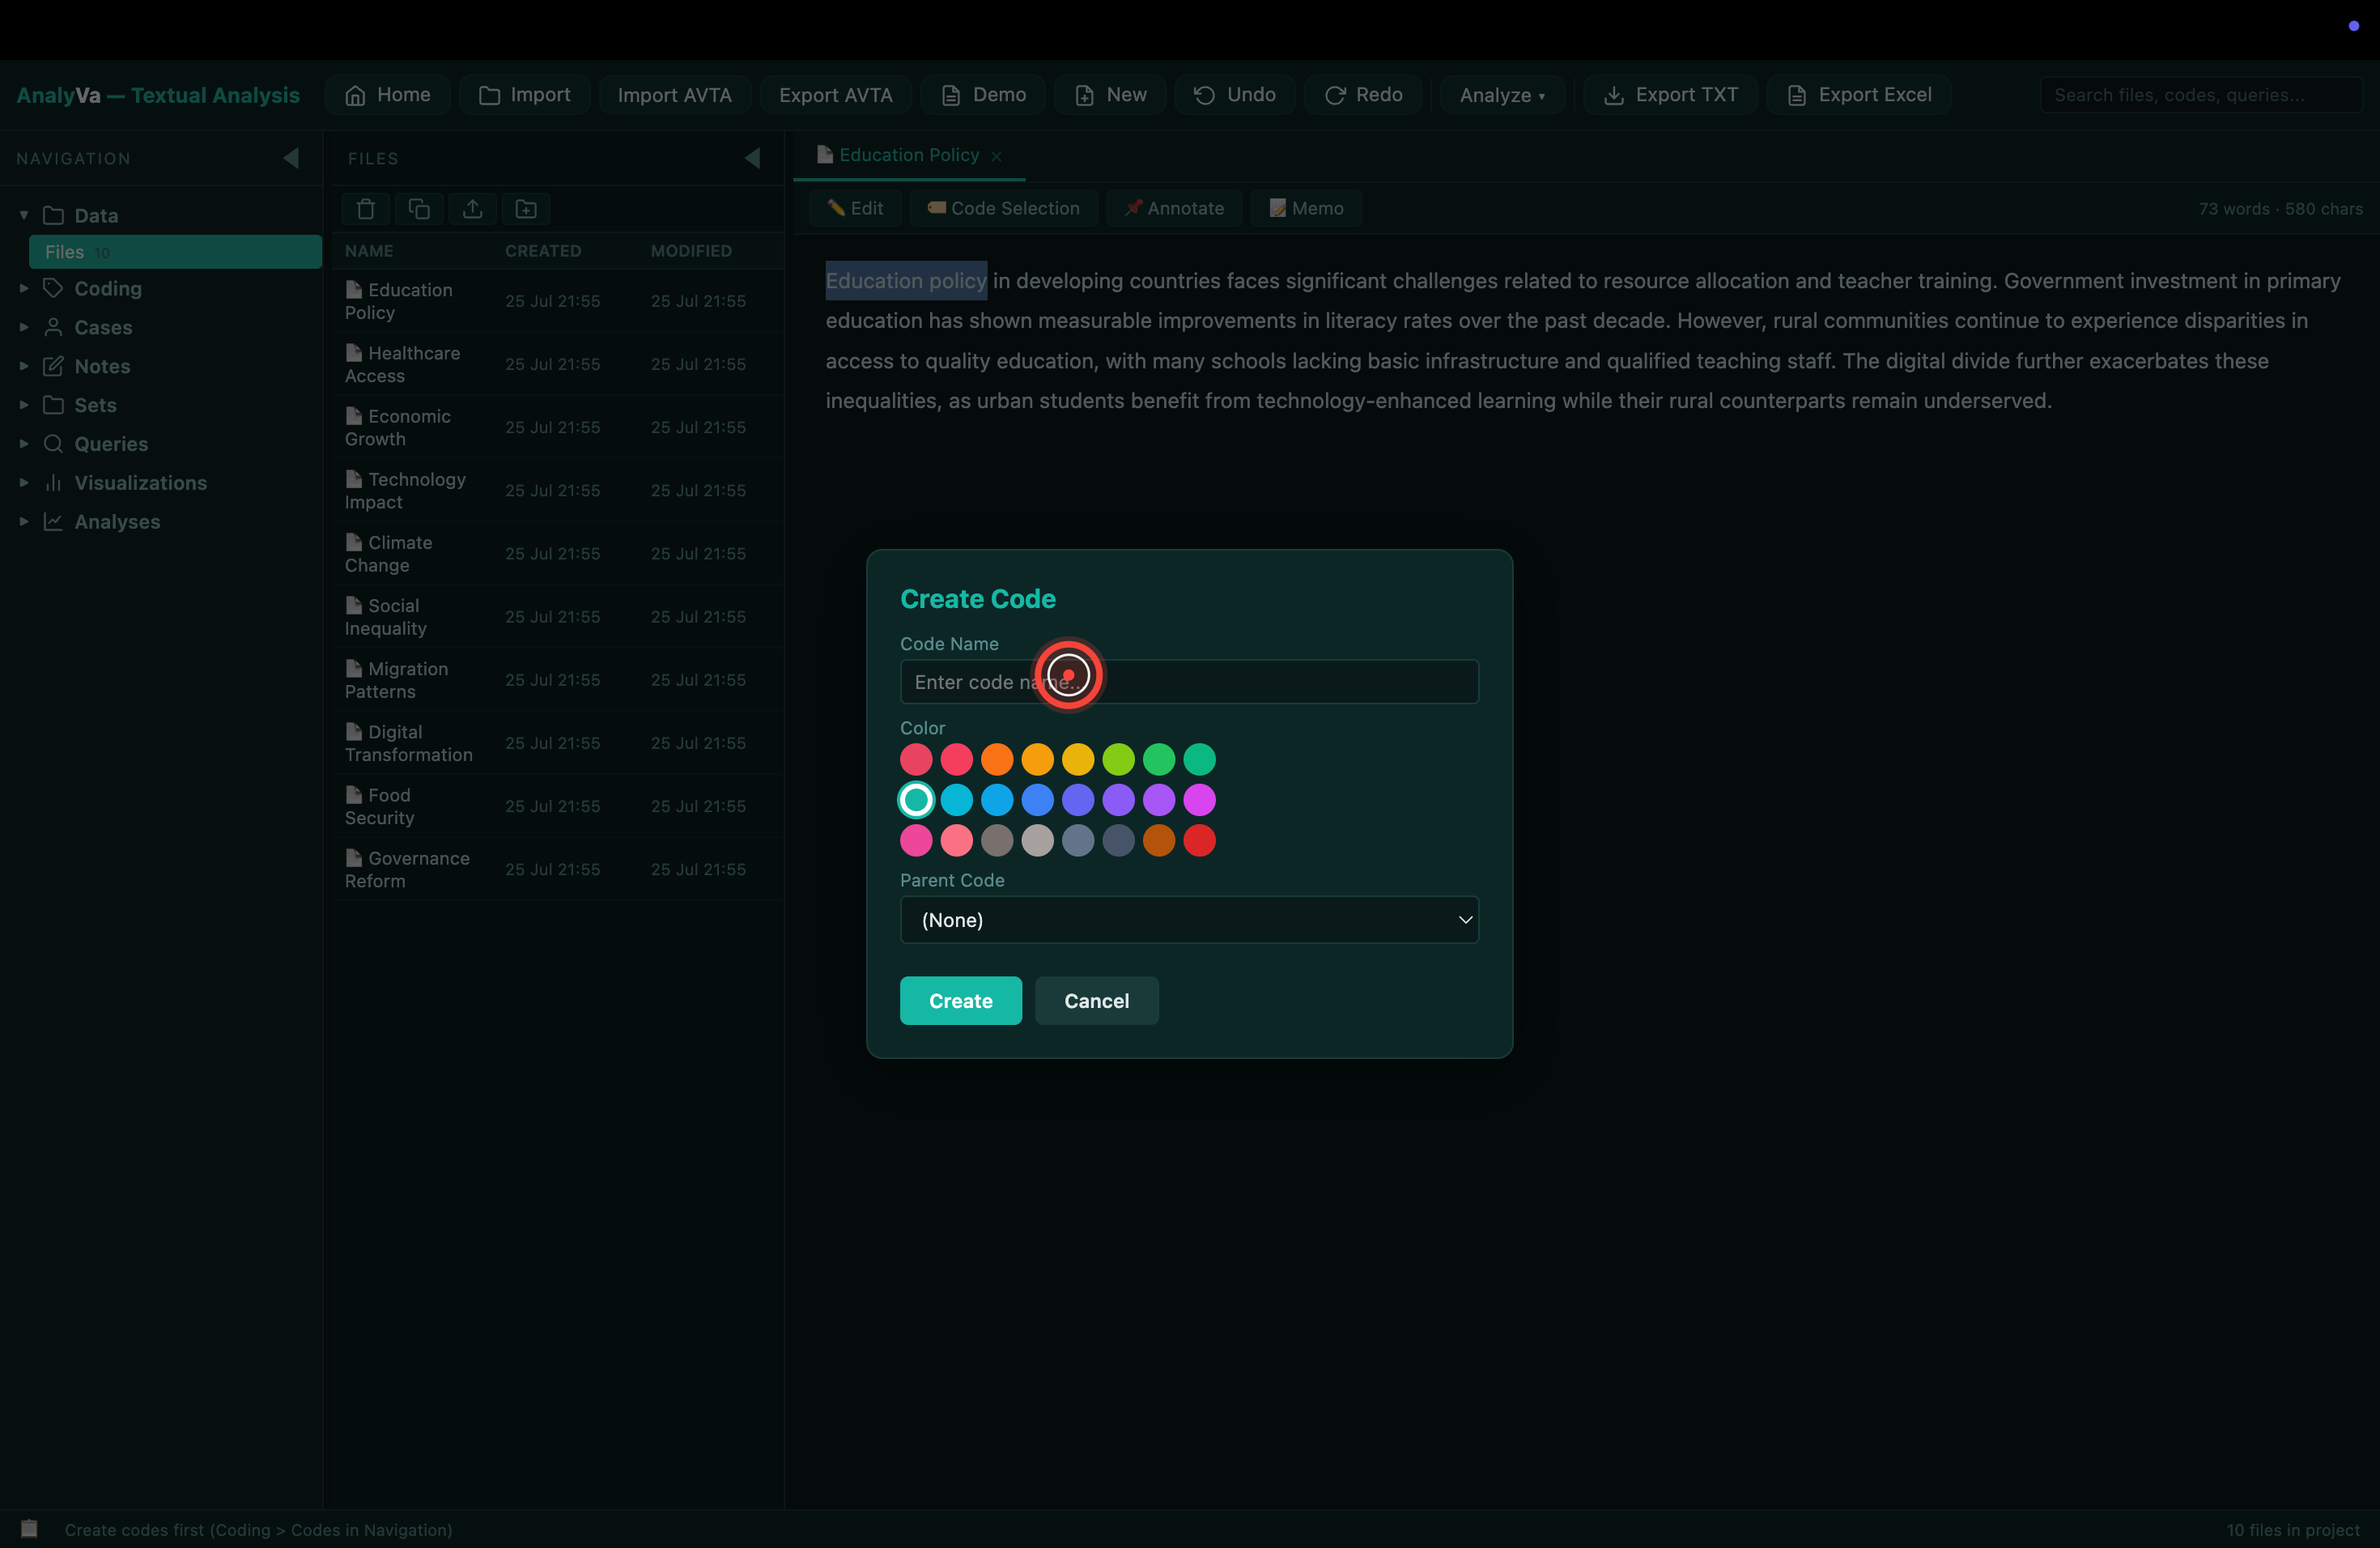
Task: Expand the Coding tree node
Action: [24, 288]
